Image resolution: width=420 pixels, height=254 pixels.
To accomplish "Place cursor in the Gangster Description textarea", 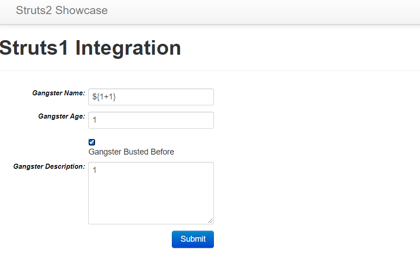I will (151, 193).
